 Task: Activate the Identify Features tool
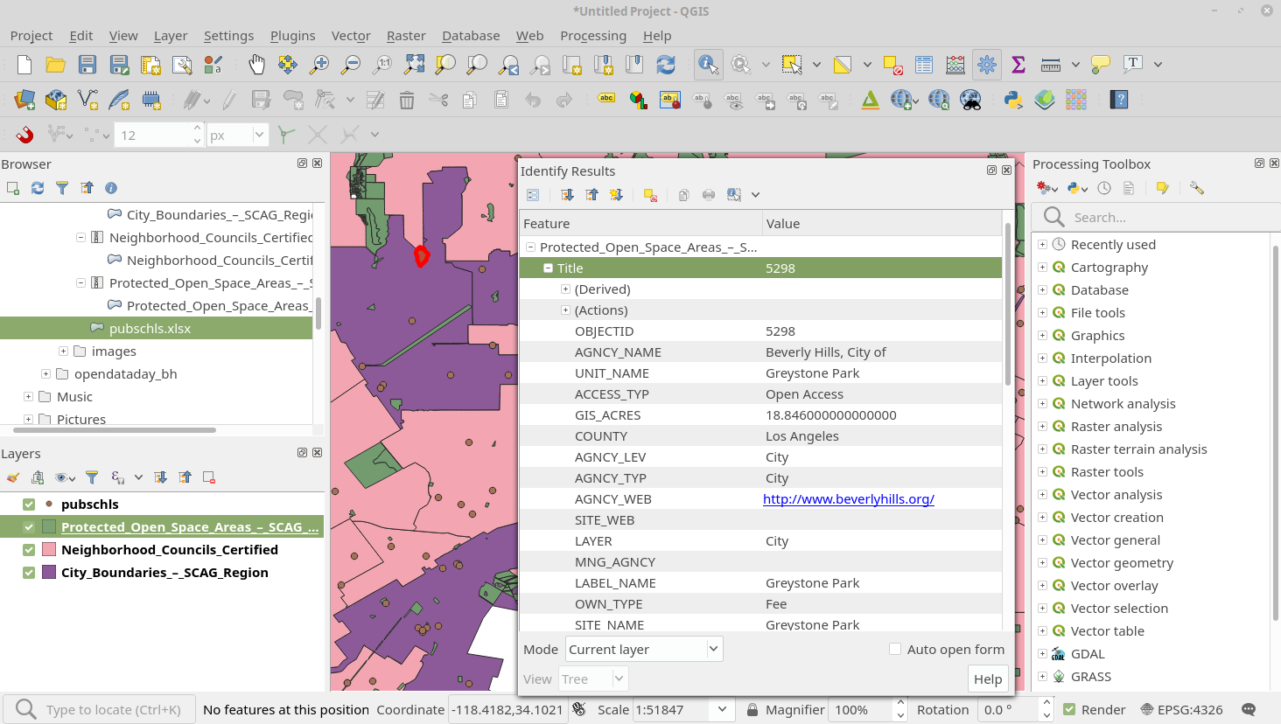point(708,65)
